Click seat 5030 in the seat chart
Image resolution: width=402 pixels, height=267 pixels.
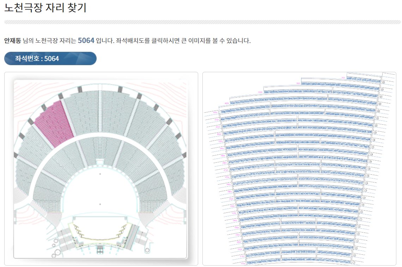tap(233, 103)
